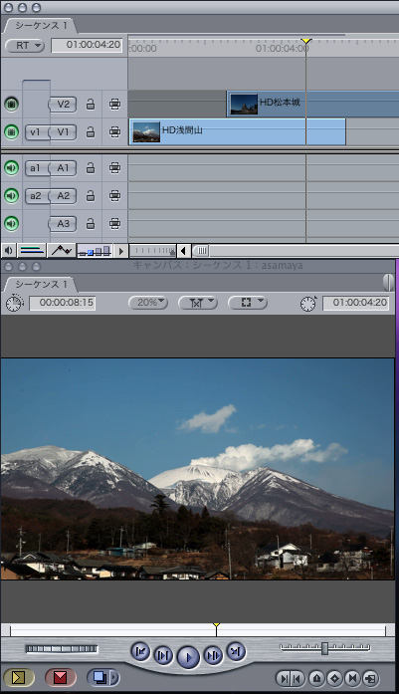
Task: Click the Canvas duration field 00:00:08:15
Action: [x=63, y=303]
